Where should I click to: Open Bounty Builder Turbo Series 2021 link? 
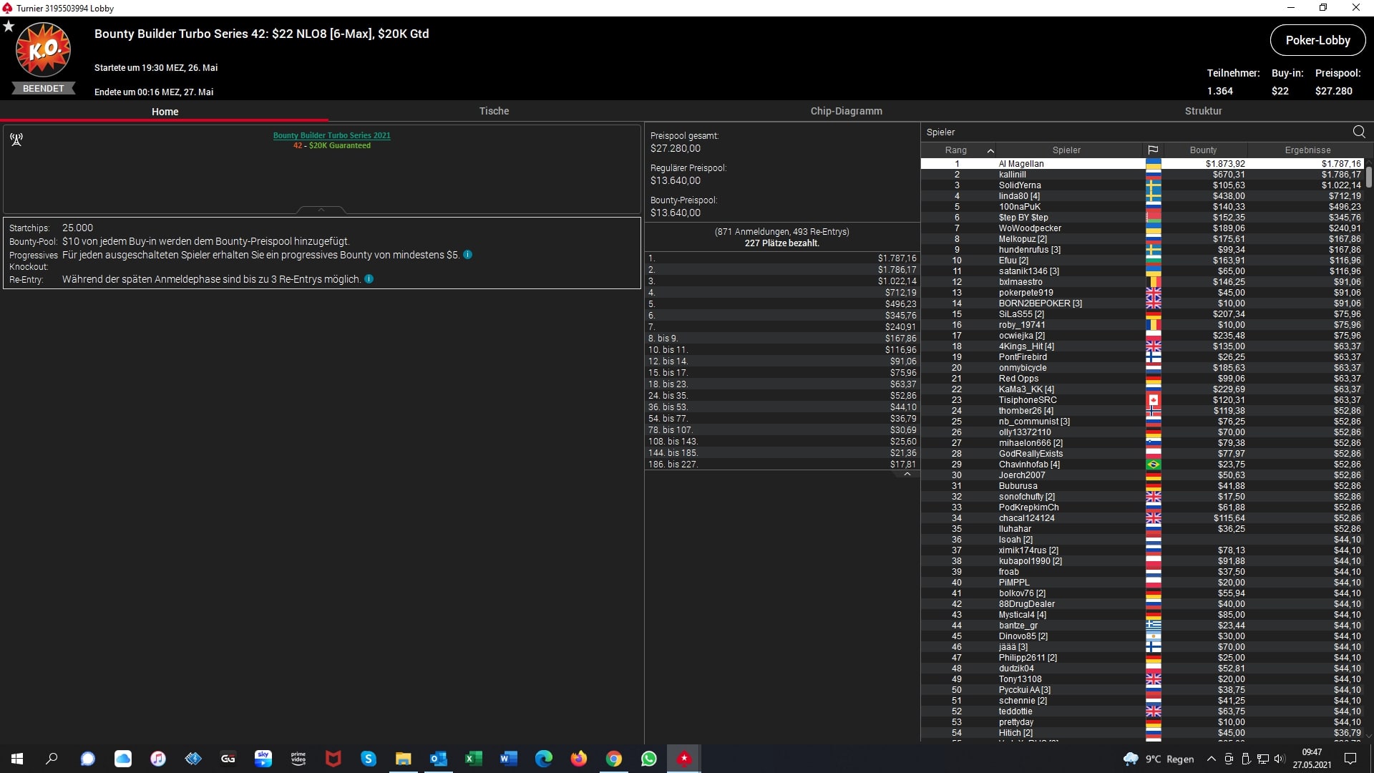331,135
